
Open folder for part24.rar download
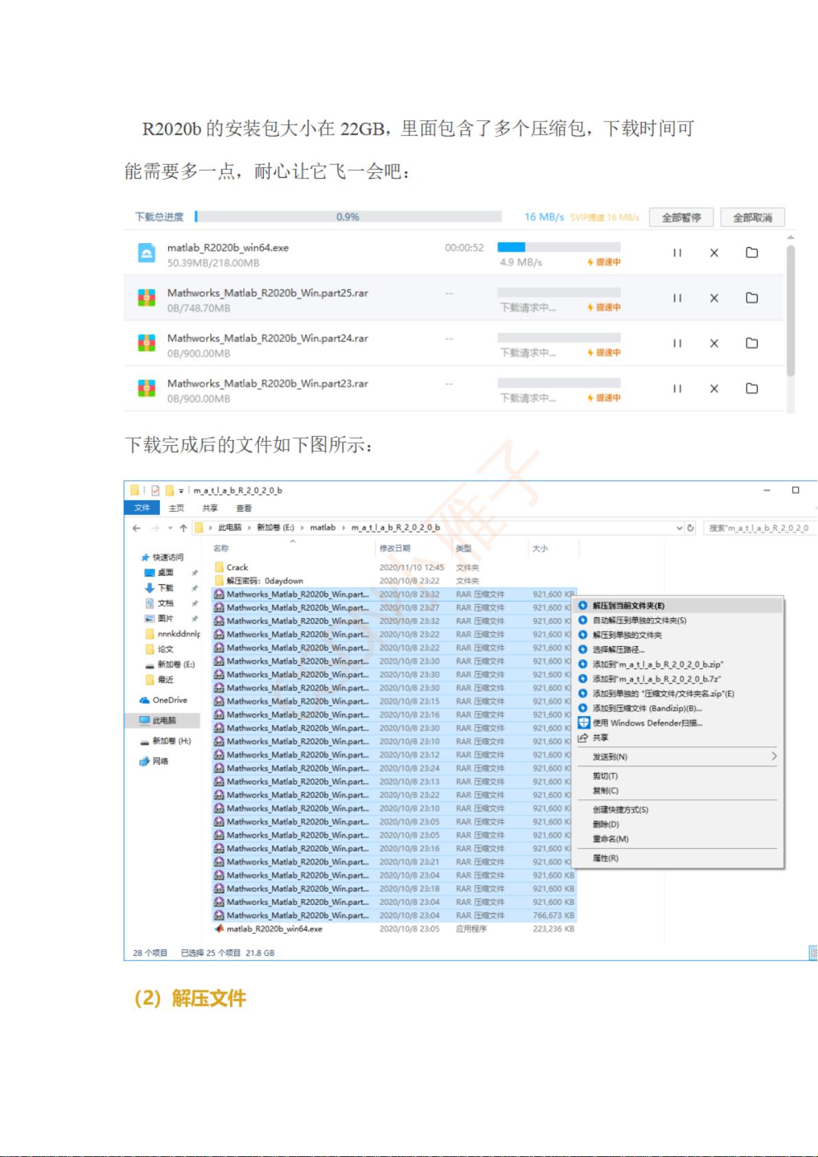coord(752,343)
